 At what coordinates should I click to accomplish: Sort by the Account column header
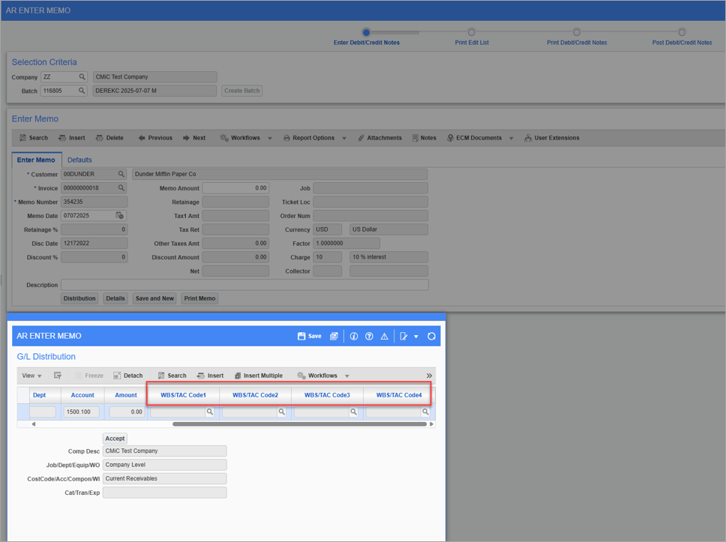pos(82,395)
